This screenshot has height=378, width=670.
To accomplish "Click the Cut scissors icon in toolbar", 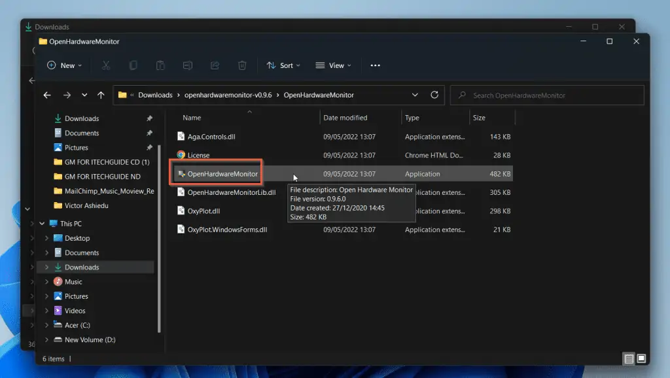I will 106,65.
